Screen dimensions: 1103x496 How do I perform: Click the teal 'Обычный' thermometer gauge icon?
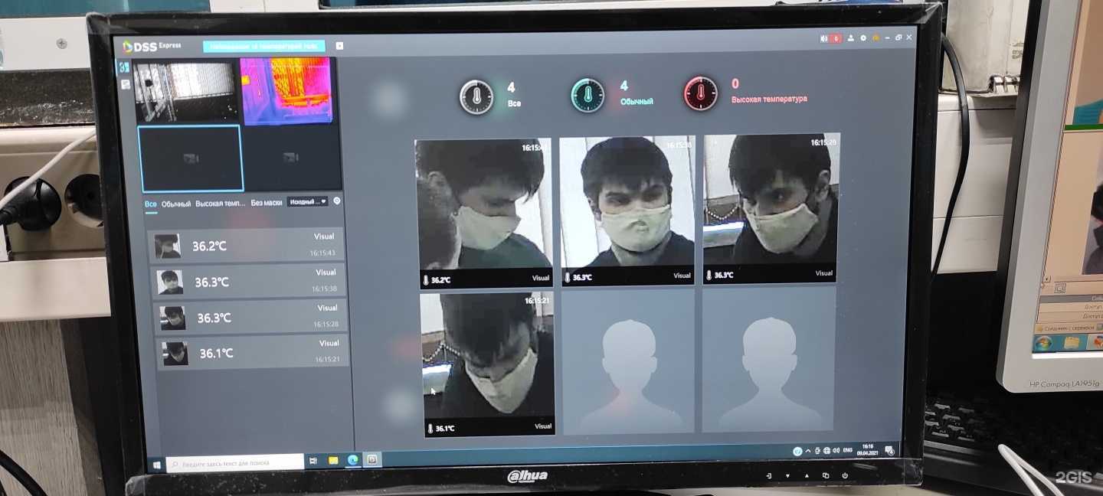click(x=588, y=96)
